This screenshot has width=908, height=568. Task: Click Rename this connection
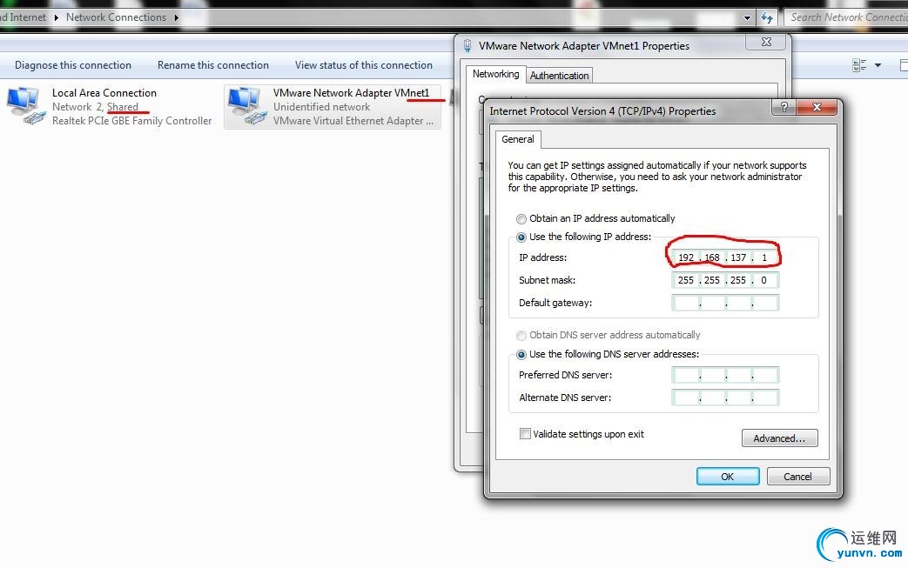213,65
